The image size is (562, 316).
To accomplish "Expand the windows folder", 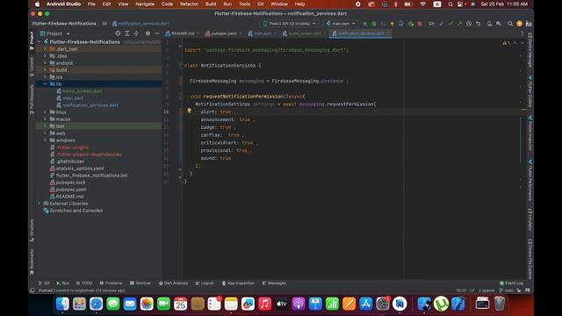I will pos(45,140).
